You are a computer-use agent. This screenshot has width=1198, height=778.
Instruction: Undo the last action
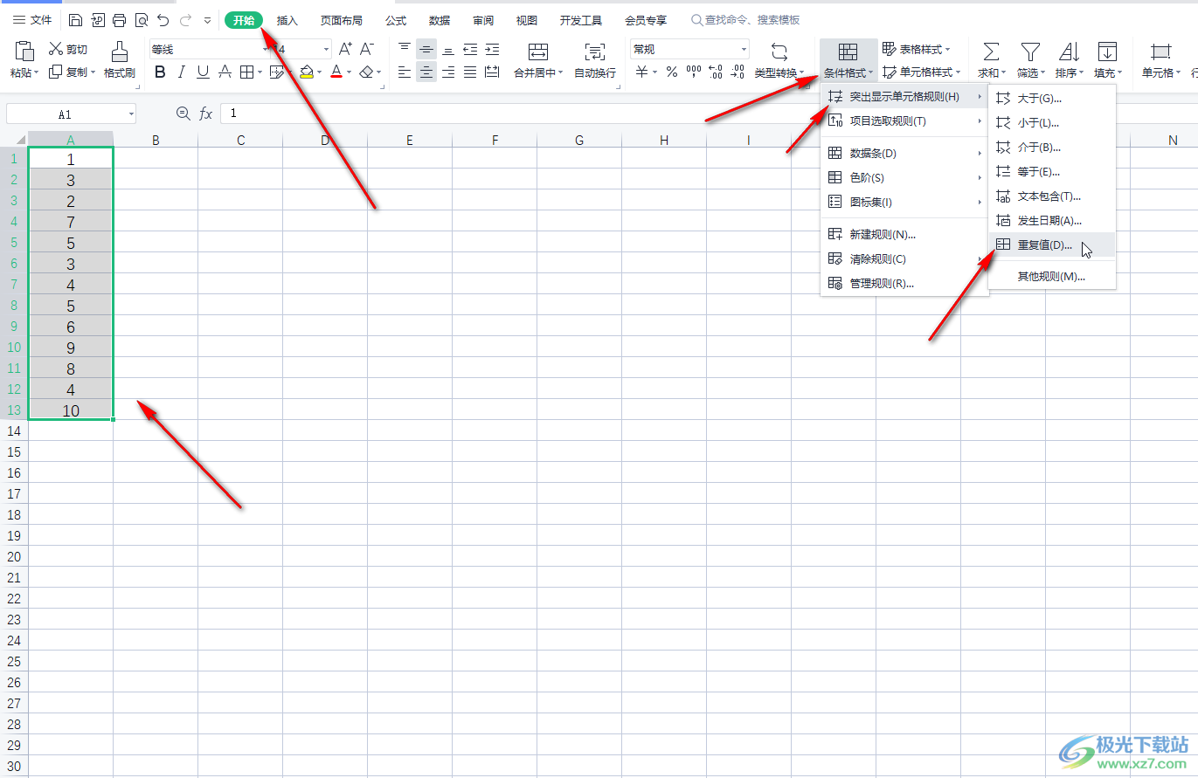pos(163,20)
